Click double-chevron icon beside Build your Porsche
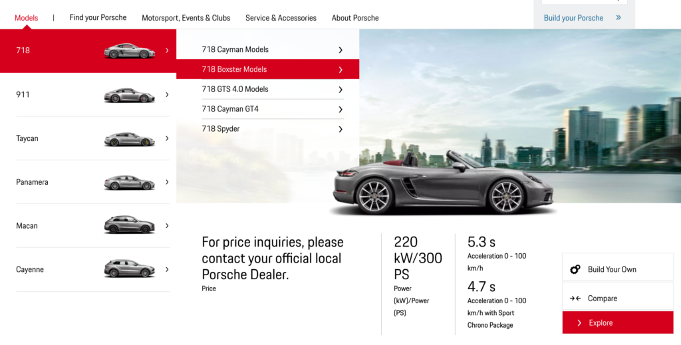This screenshot has width=681, height=345. tap(618, 18)
